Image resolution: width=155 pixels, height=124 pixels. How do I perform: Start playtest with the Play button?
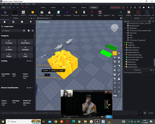pyautogui.click(x=14, y=7)
